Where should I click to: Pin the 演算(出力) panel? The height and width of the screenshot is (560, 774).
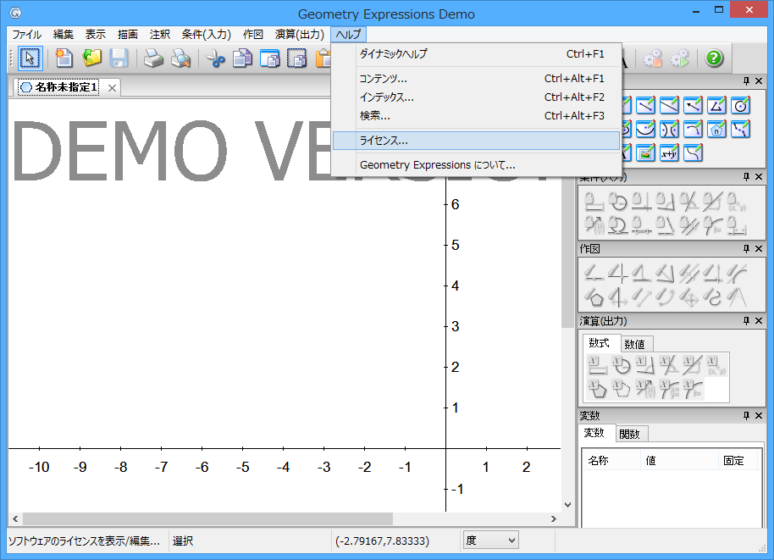tap(747, 321)
